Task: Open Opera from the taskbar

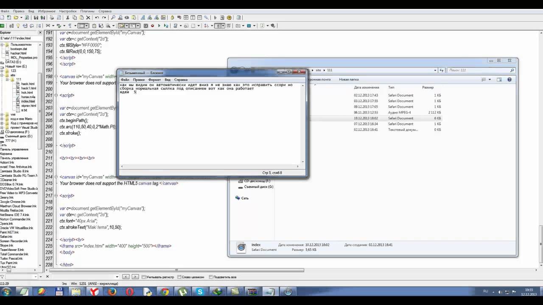Action: click(129, 291)
